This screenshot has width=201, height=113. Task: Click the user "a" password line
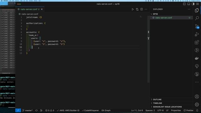pos(50,41)
